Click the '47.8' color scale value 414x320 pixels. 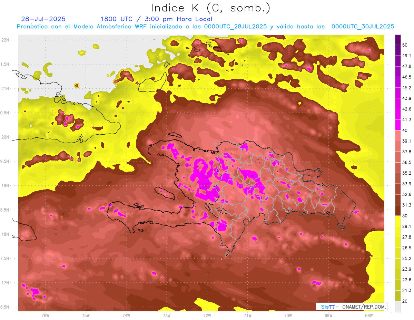coord(407,66)
